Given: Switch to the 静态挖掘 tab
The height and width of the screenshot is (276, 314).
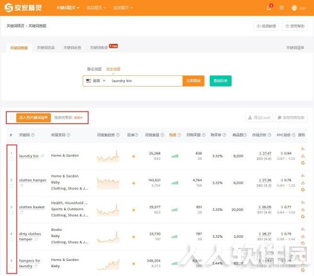Looking at the screenshot, I should [94, 69].
